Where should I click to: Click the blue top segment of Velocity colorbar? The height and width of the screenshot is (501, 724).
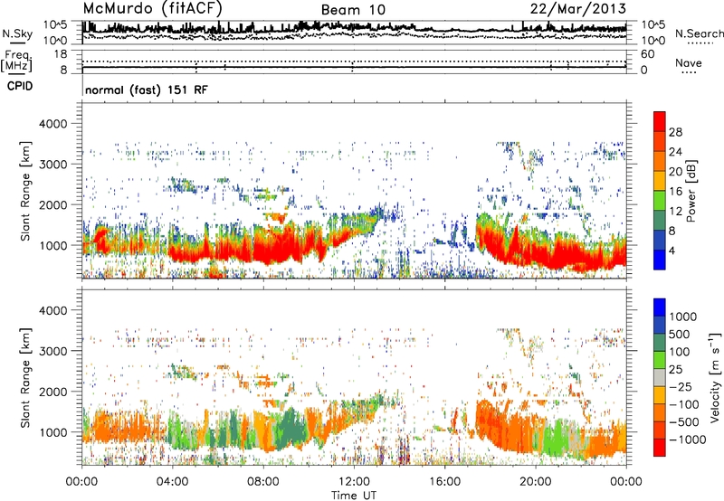660,307
